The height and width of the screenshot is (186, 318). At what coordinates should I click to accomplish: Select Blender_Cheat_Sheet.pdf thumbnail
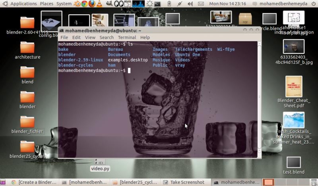(294, 86)
